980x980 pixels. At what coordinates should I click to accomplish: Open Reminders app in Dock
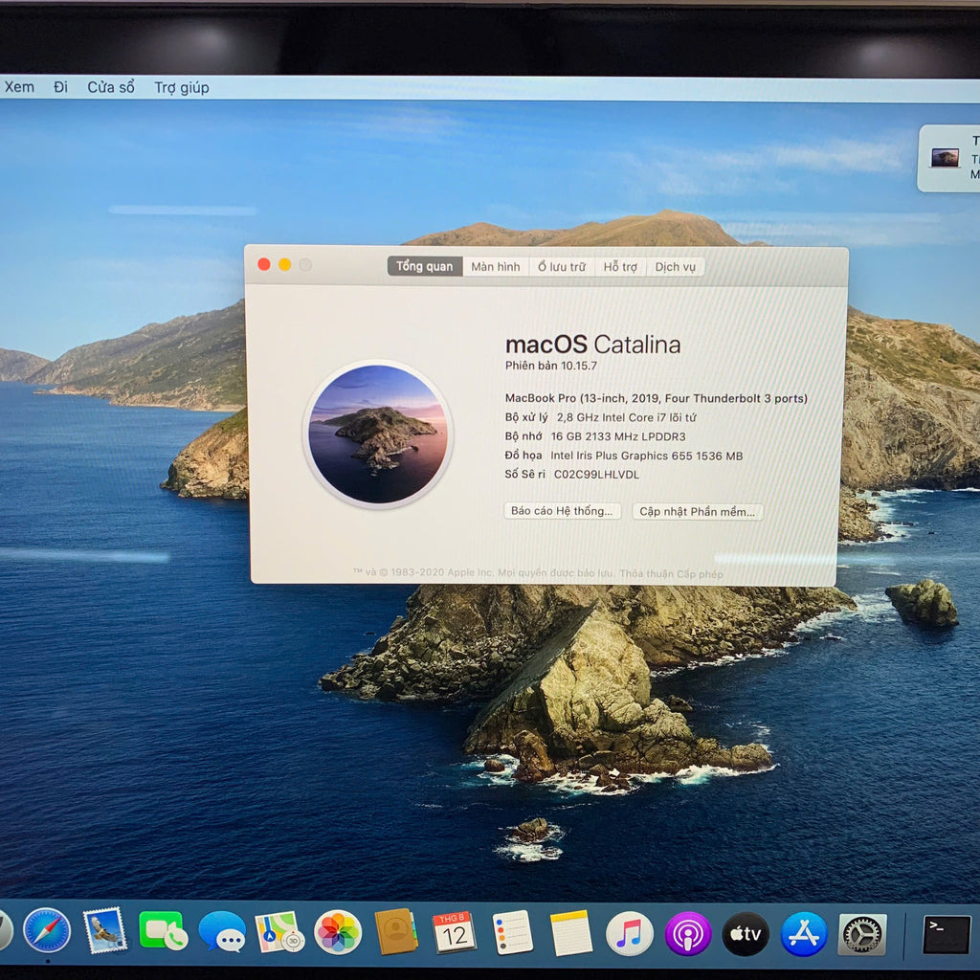click(x=513, y=932)
